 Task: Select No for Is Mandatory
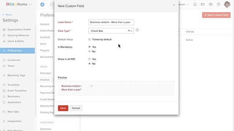coord(89,51)
